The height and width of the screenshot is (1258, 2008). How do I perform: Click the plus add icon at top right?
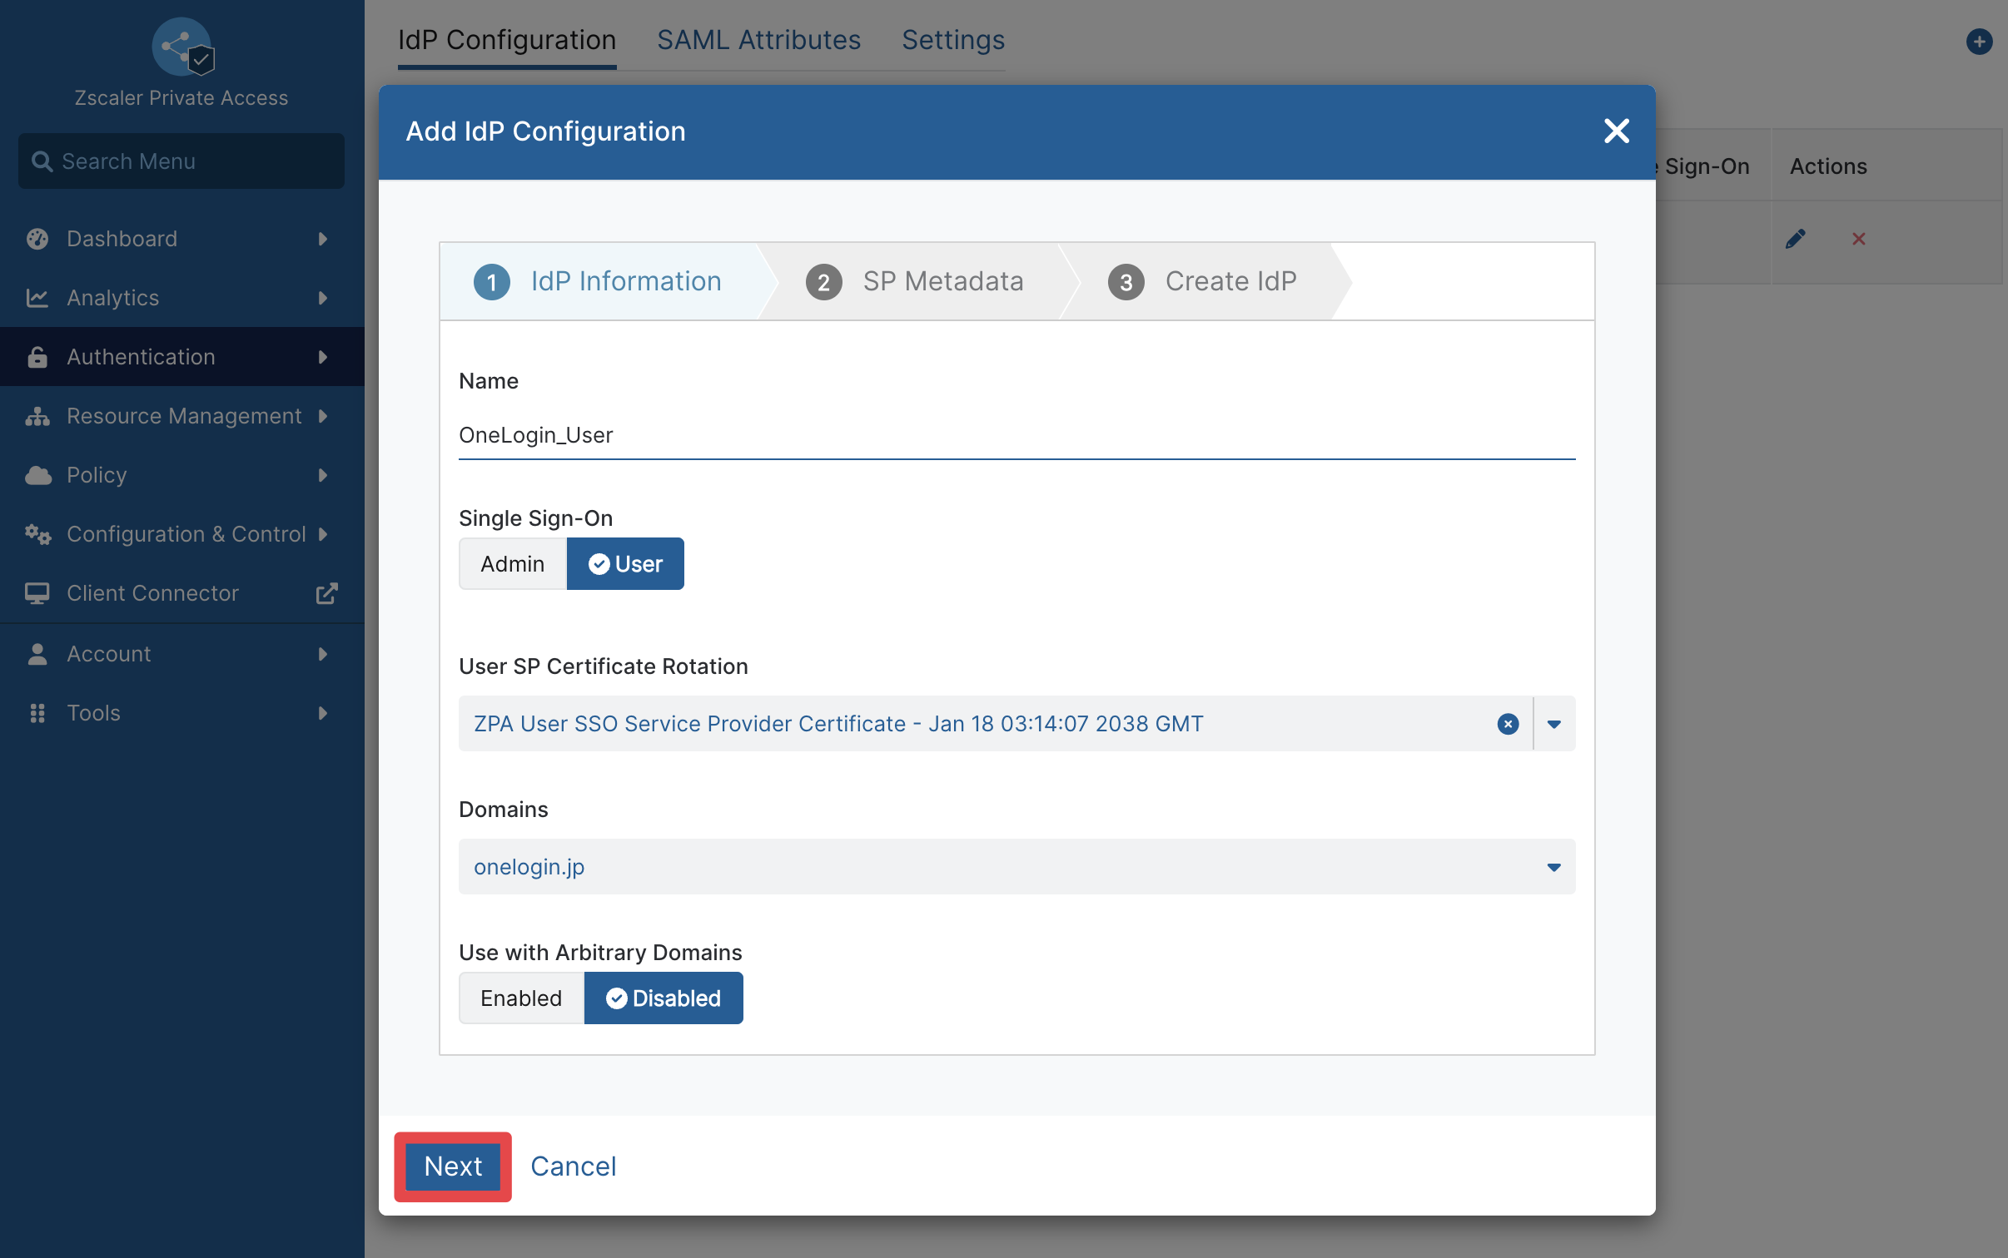pyautogui.click(x=1979, y=41)
